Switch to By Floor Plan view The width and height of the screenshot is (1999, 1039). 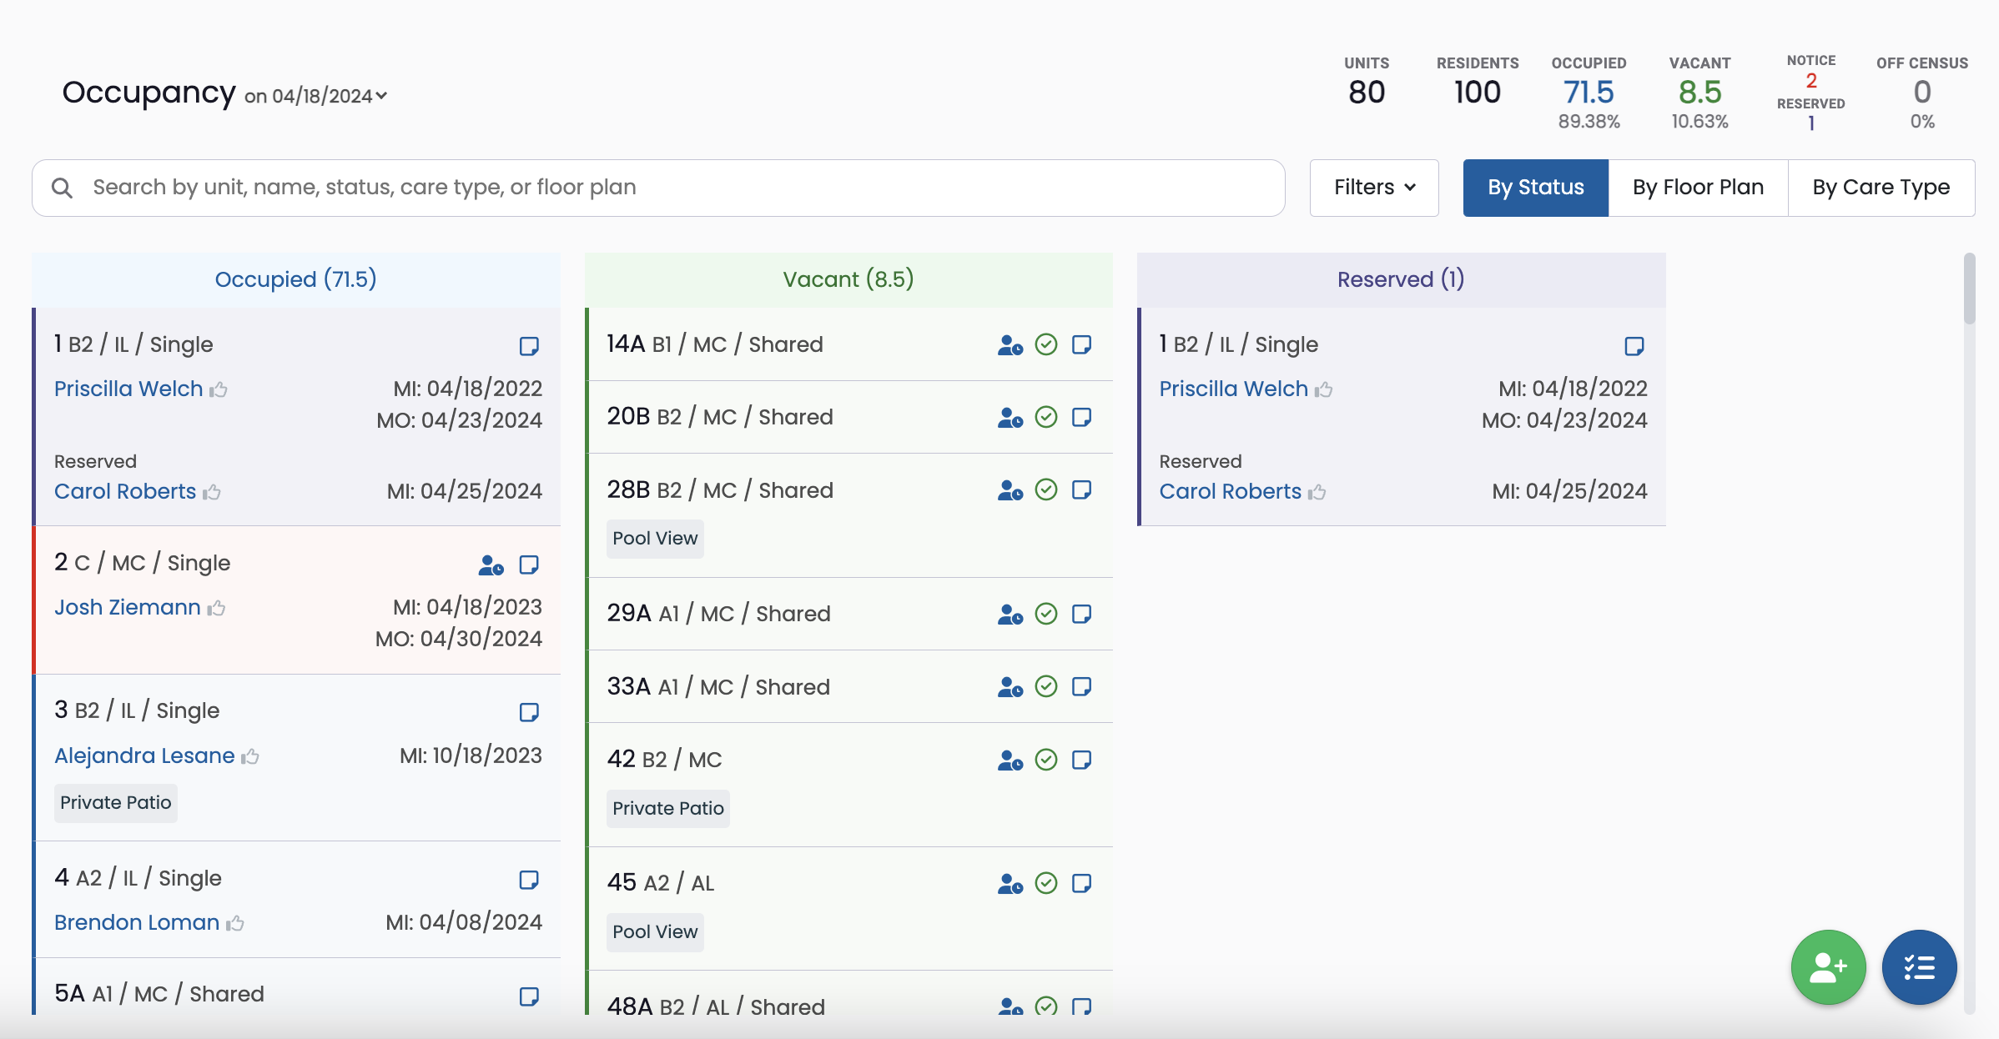[x=1698, y=188]
